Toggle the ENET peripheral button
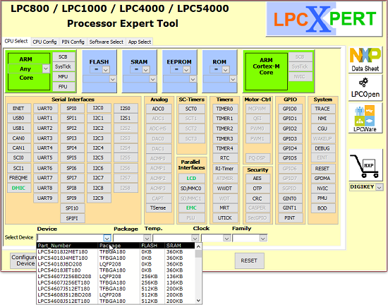 [19, 109]
